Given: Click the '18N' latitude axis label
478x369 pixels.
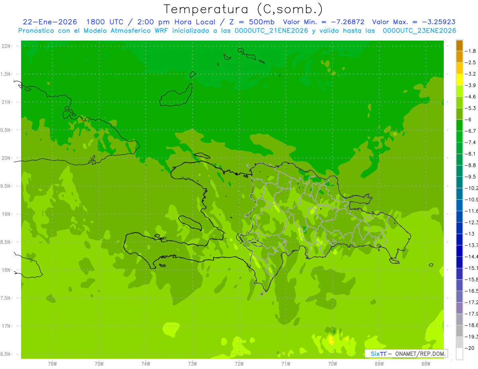Looking at the screenshot, I should coord(6,270).
